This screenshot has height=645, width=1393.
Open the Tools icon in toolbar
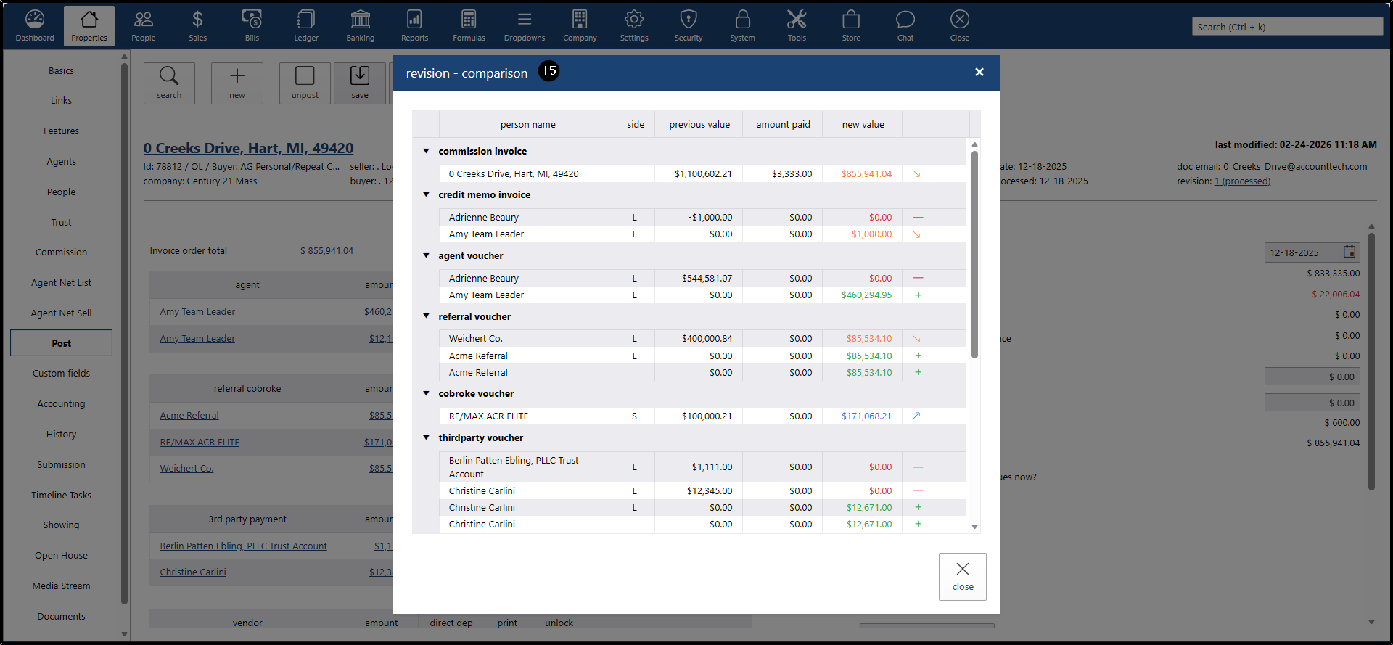pos(797,25)
